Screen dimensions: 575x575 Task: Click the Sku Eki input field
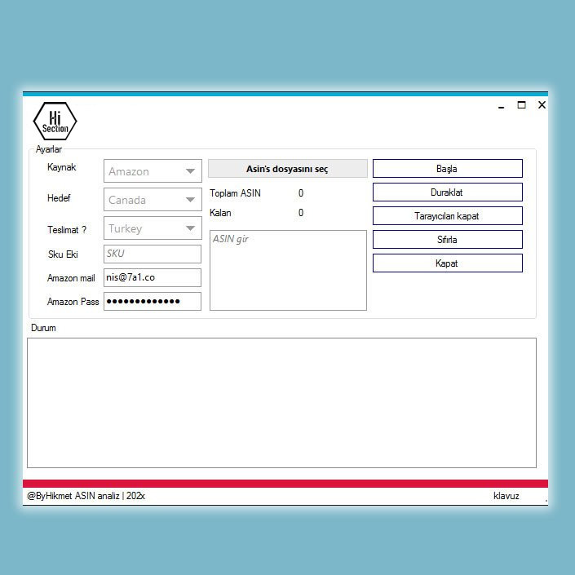coord(153,254)
